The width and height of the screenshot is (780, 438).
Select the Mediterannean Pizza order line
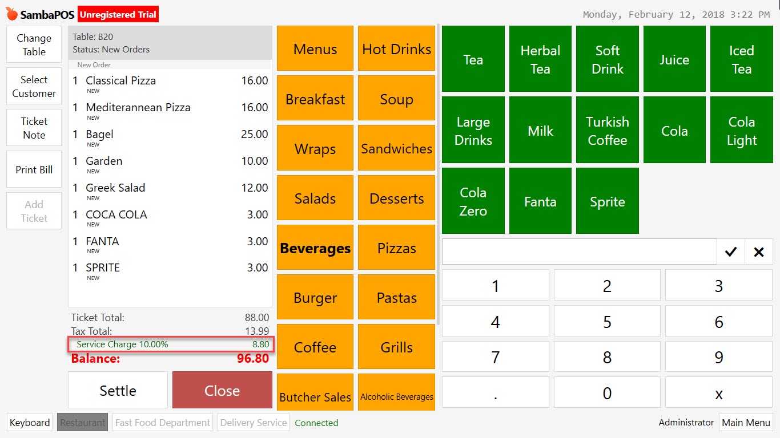(170, 110)
